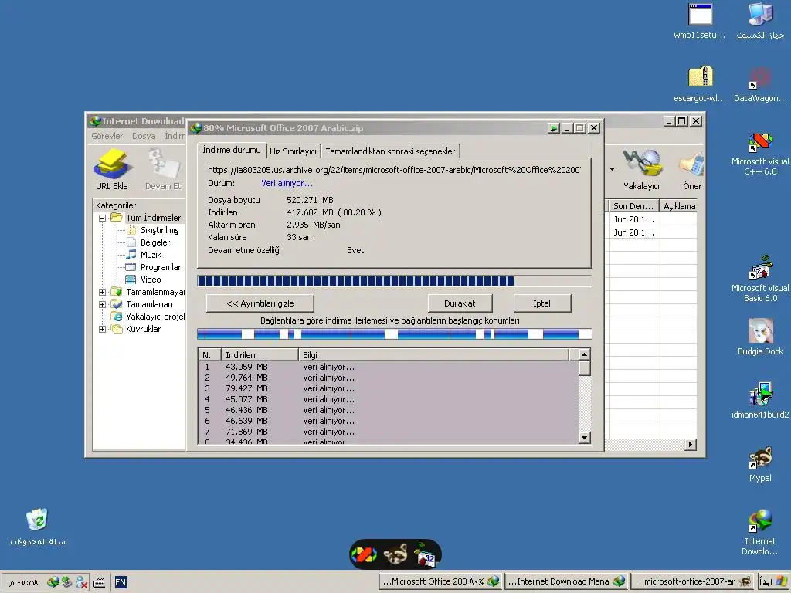Select connection row 1 with 43.059 MB
This screenshot has width=791, height=593.
389,367
